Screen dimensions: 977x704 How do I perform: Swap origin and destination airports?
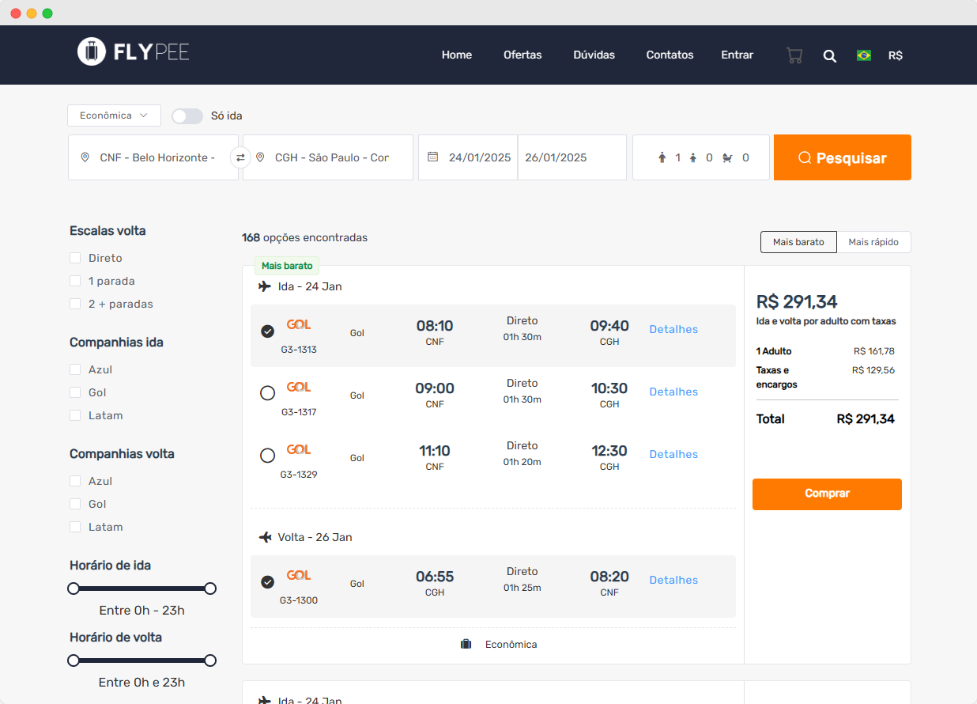coord(240,157)
